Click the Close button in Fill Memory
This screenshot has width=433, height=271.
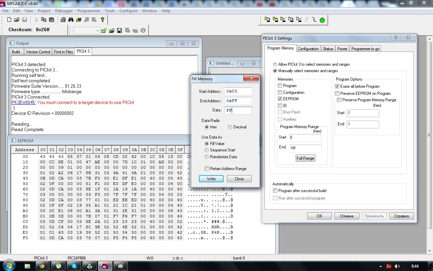click(x=239, y=179)
